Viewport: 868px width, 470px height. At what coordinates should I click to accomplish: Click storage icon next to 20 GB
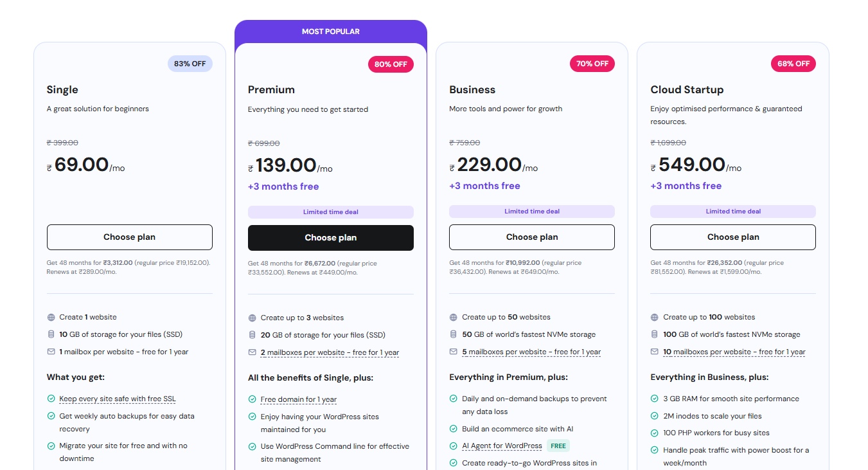click(252, 335)
